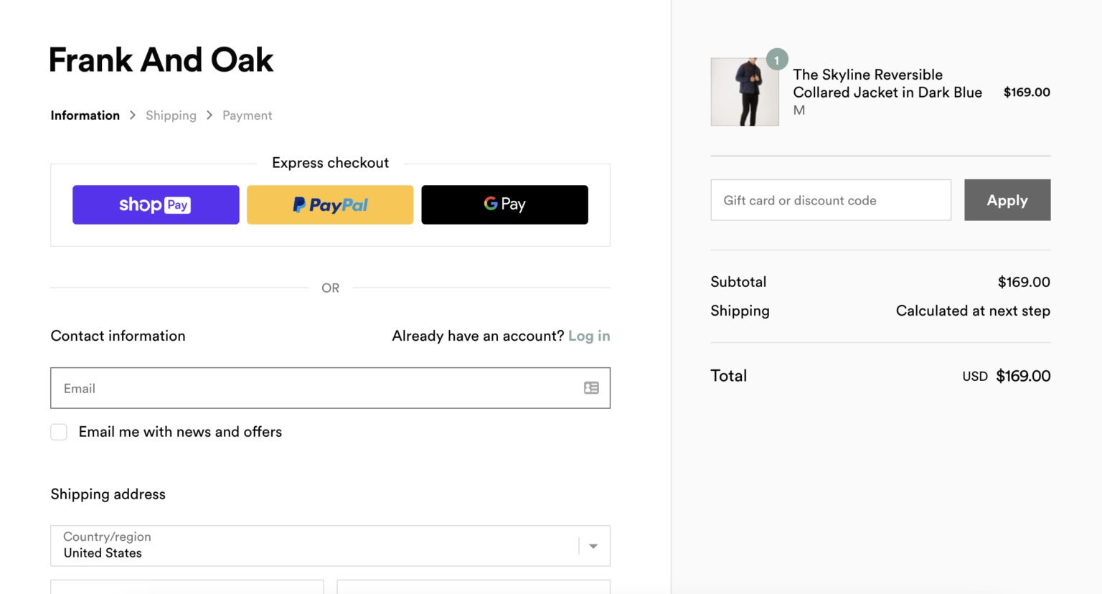Enable 'Email me with news and offers'
Screen dimensions: 1102x594
click(58, 431)
